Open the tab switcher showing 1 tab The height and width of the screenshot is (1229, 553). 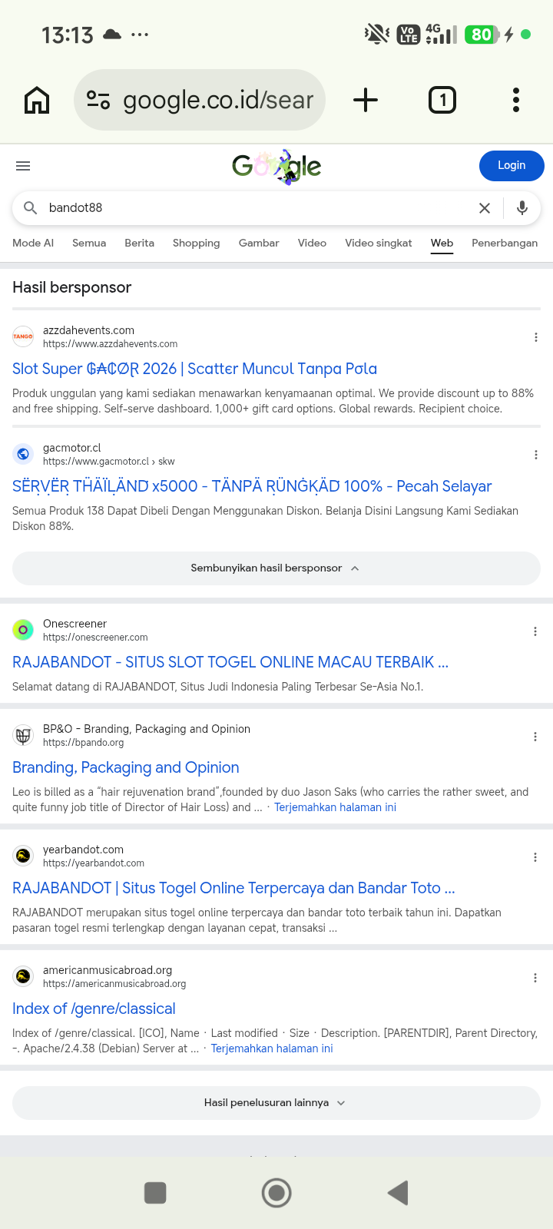tap(442, 100)
